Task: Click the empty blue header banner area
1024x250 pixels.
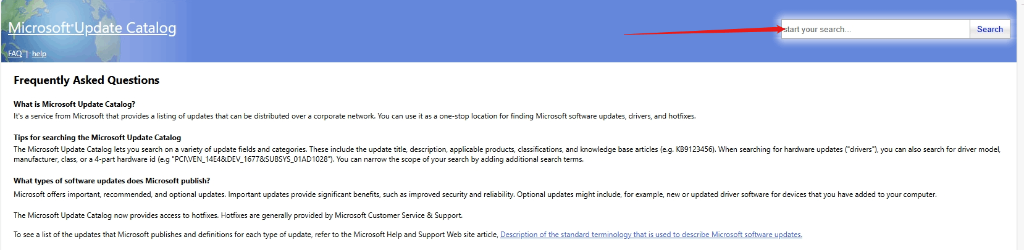Action: (432, 31)
